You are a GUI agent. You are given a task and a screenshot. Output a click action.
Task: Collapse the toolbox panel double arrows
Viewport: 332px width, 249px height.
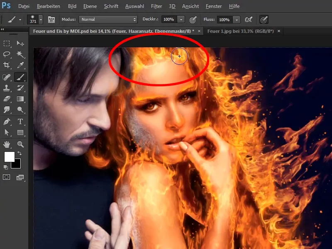click(2, 29)
